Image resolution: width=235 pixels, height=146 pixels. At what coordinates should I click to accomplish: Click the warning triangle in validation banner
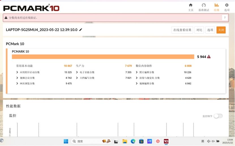tap(6, 18)
